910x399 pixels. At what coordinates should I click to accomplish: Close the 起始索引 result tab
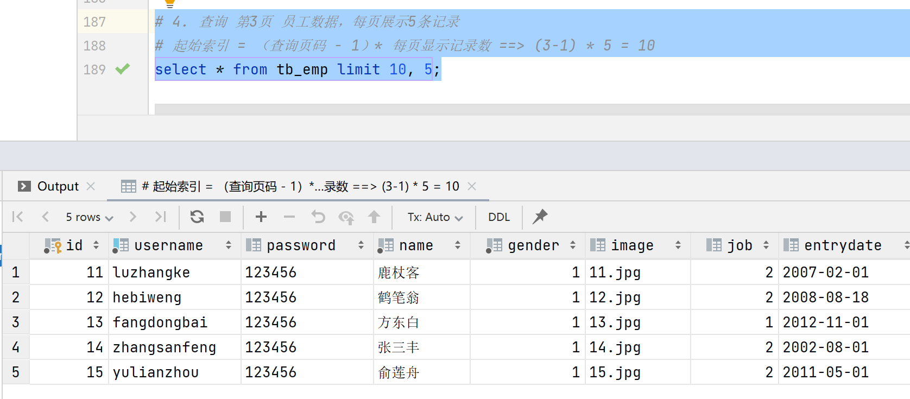[472, 186]
